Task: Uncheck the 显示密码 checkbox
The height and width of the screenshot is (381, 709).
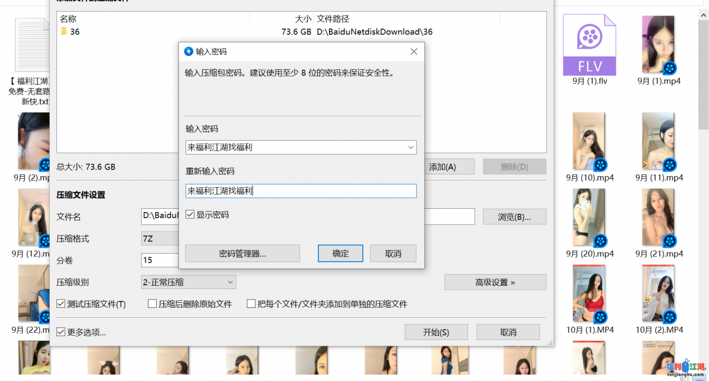Action: (x=190, y=214)
